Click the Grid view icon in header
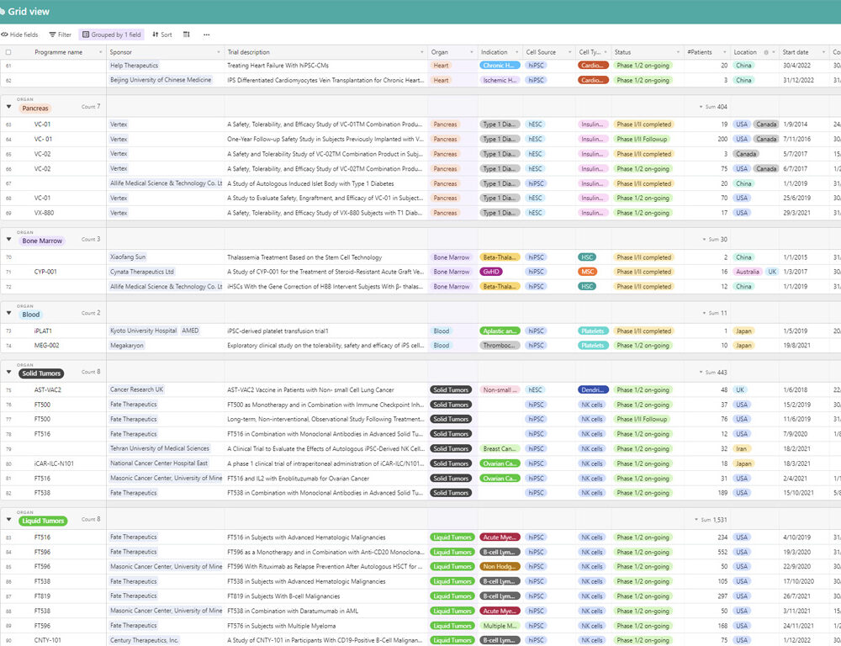The width and height of the screenshot is (841, 646). [3, 11]
